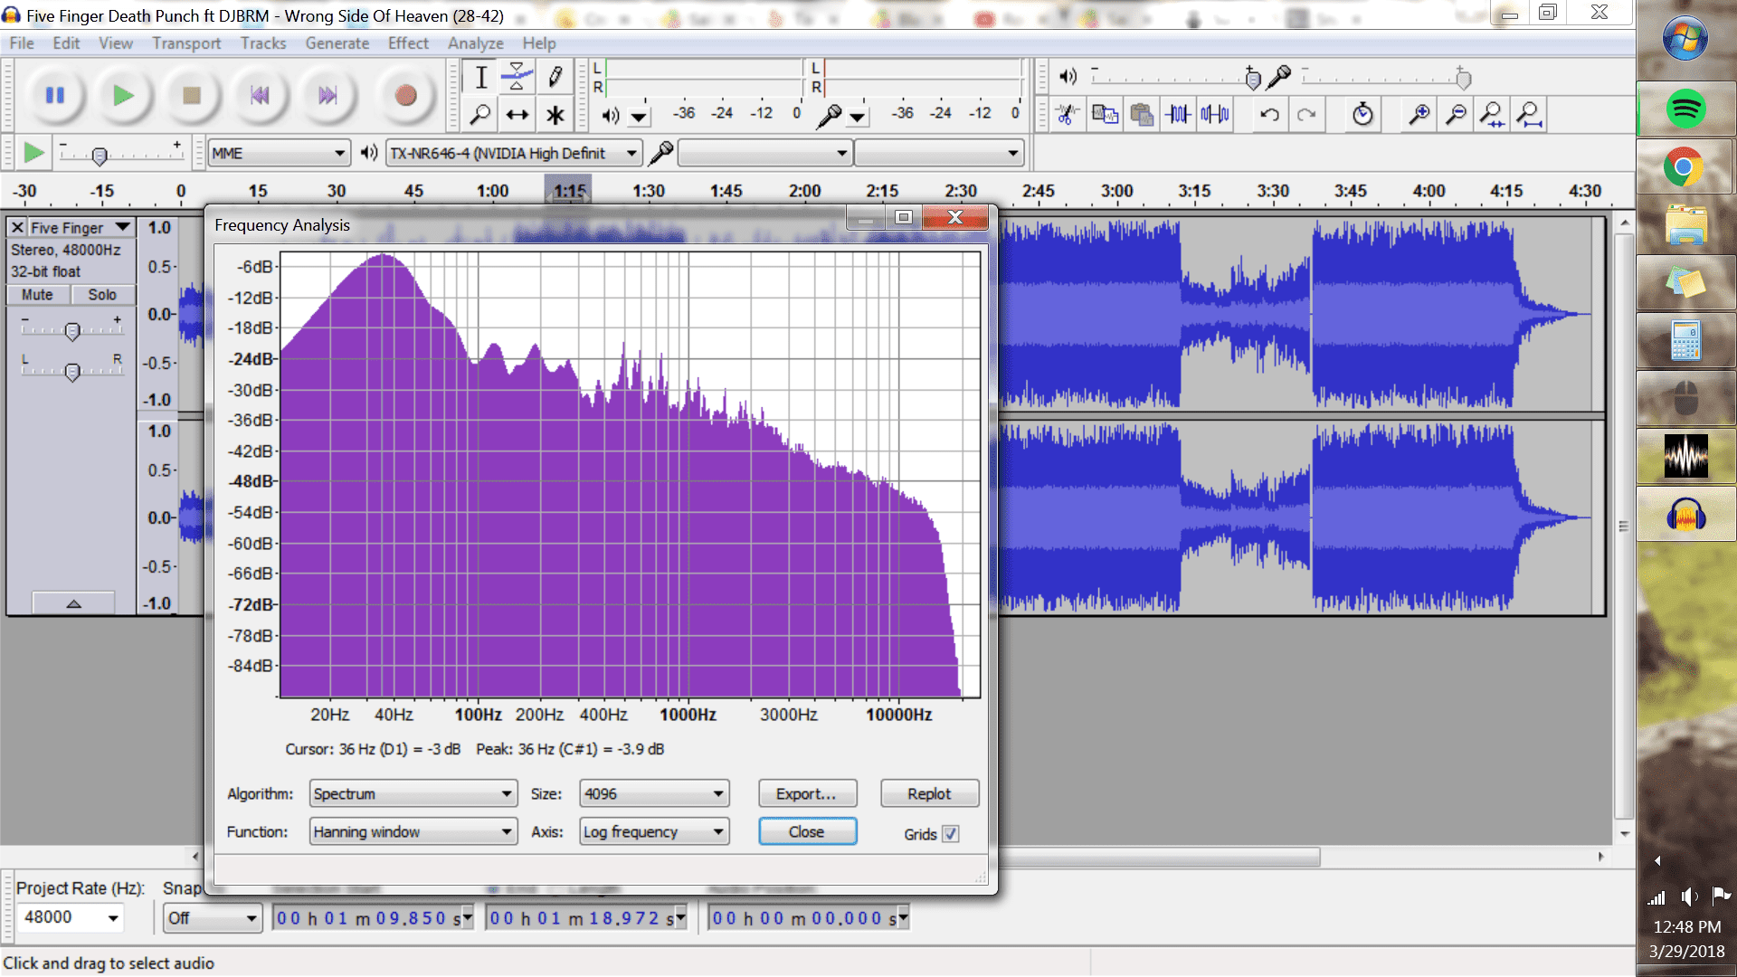Viewport: 1737px width, 977px height.
Task: Open the Snap To Off dropdown
Action: coord(214,918)
